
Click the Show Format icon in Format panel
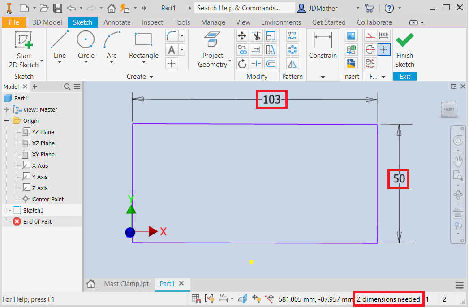370,64
